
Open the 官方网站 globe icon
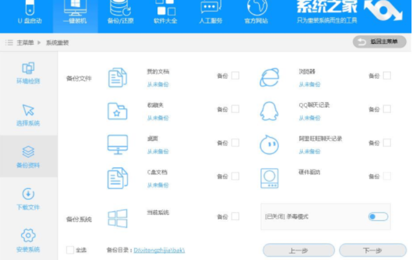(256, 7)
